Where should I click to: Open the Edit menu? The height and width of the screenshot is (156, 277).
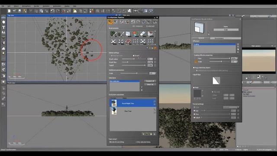[9, 6]
